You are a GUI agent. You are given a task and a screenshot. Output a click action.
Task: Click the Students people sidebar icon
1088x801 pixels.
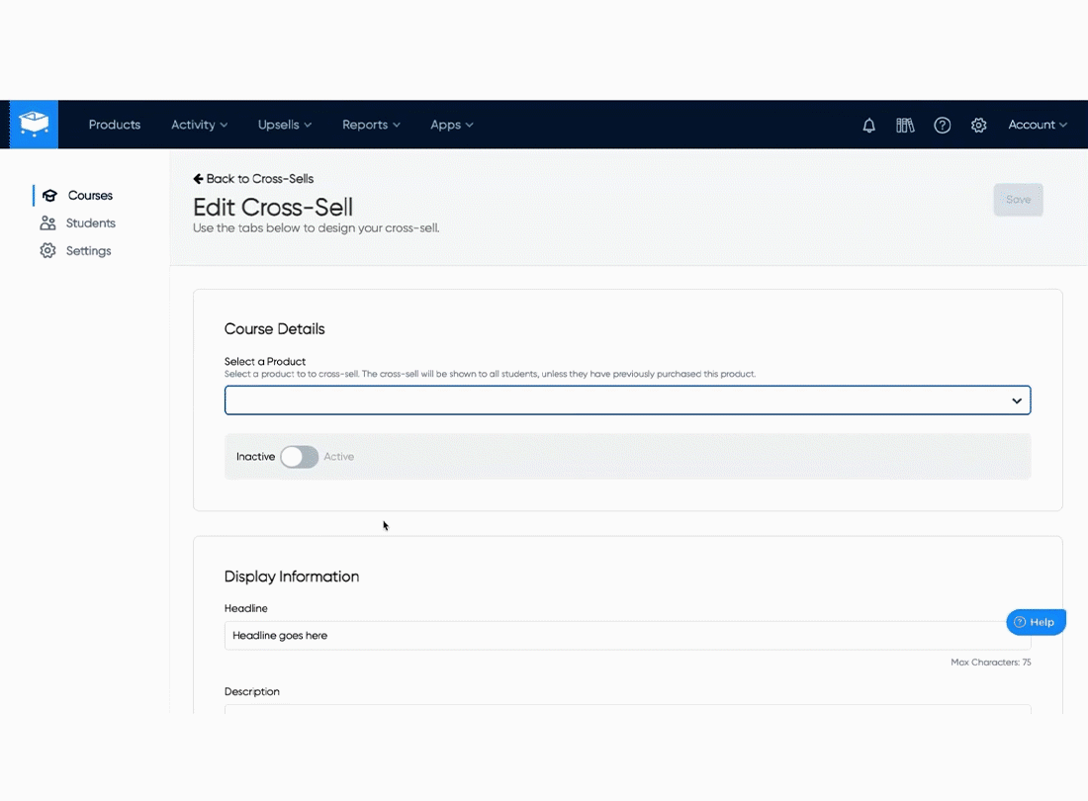coord(47,222)
